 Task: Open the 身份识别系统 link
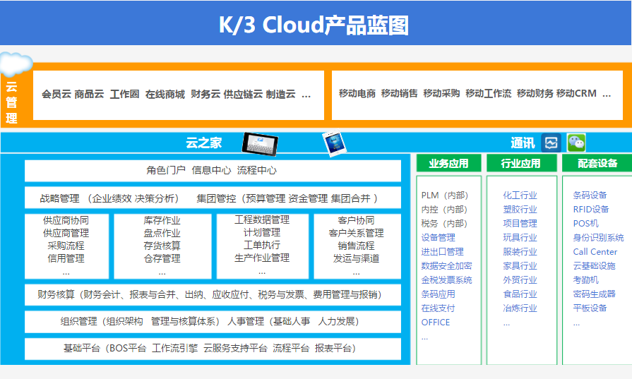click(599, 238)
